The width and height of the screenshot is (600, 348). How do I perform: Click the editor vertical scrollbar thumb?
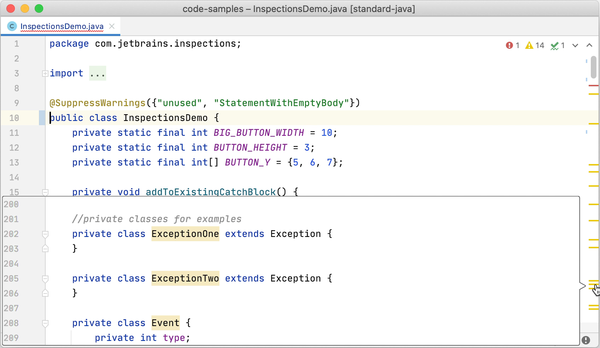[x=593, y=67]
